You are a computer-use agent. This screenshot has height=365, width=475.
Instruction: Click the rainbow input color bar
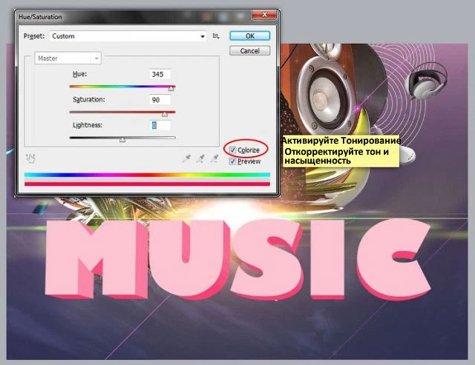[x=147, y=175]
